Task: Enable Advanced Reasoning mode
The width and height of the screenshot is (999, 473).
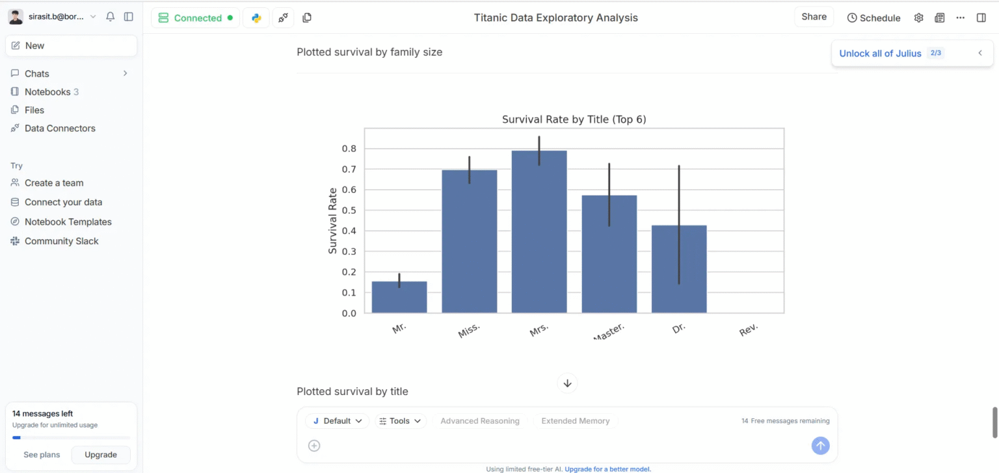Action: [x=480, y=421]
